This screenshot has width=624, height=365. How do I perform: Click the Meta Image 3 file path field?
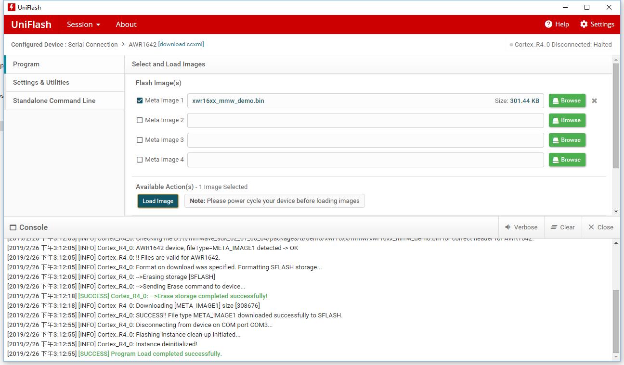click(365, 140)
